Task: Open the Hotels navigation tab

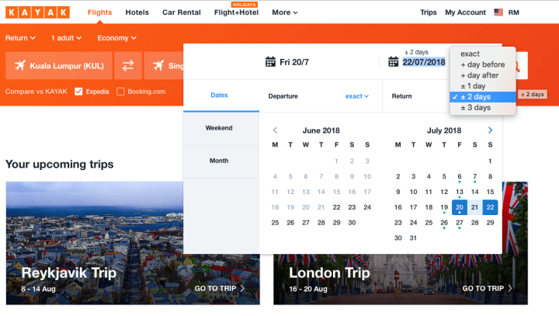Action: point(137,12)
